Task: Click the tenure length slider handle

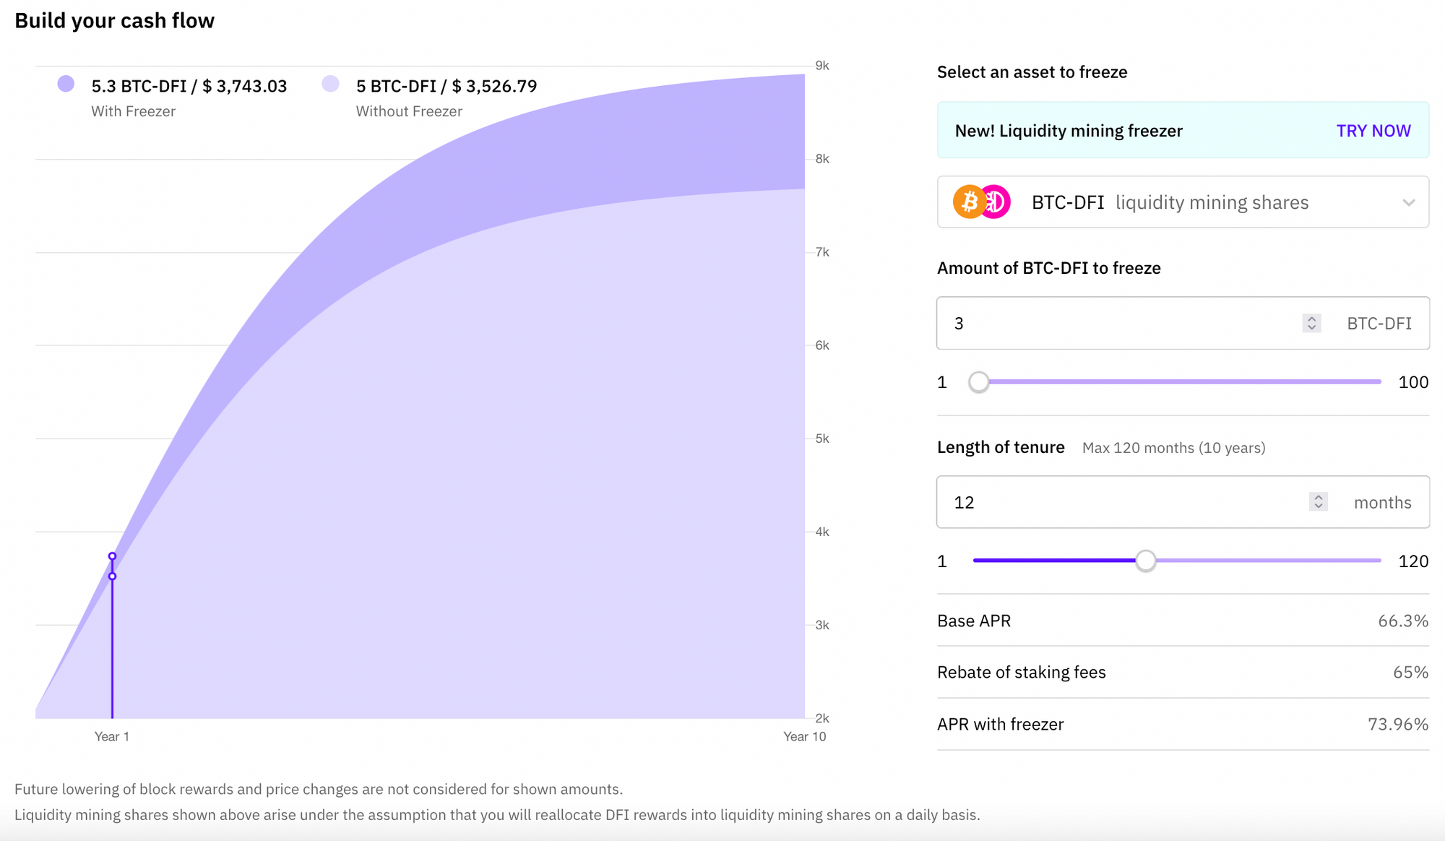Action: coord(1145,561)
